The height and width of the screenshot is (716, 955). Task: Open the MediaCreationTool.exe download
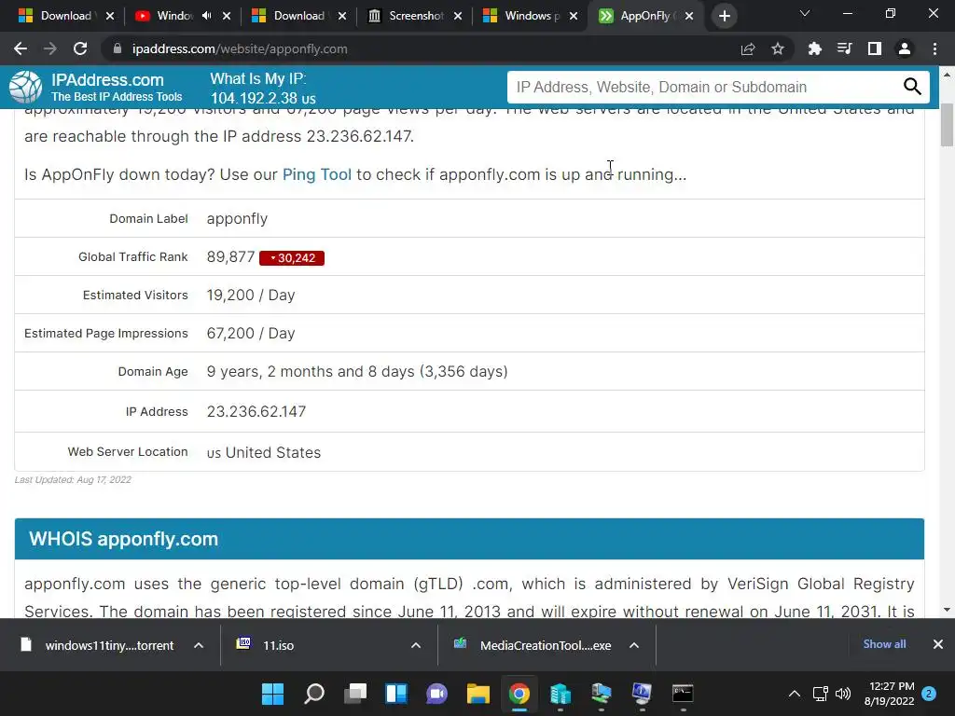(x=545, y=645)
